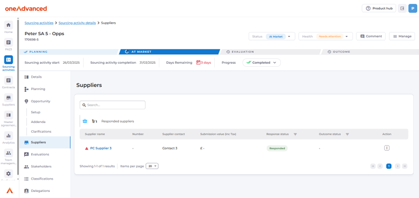This screenshot has width=419, height=198.
Task: Open the PA23 sidebar icon
Action: [x=8, y=42]
